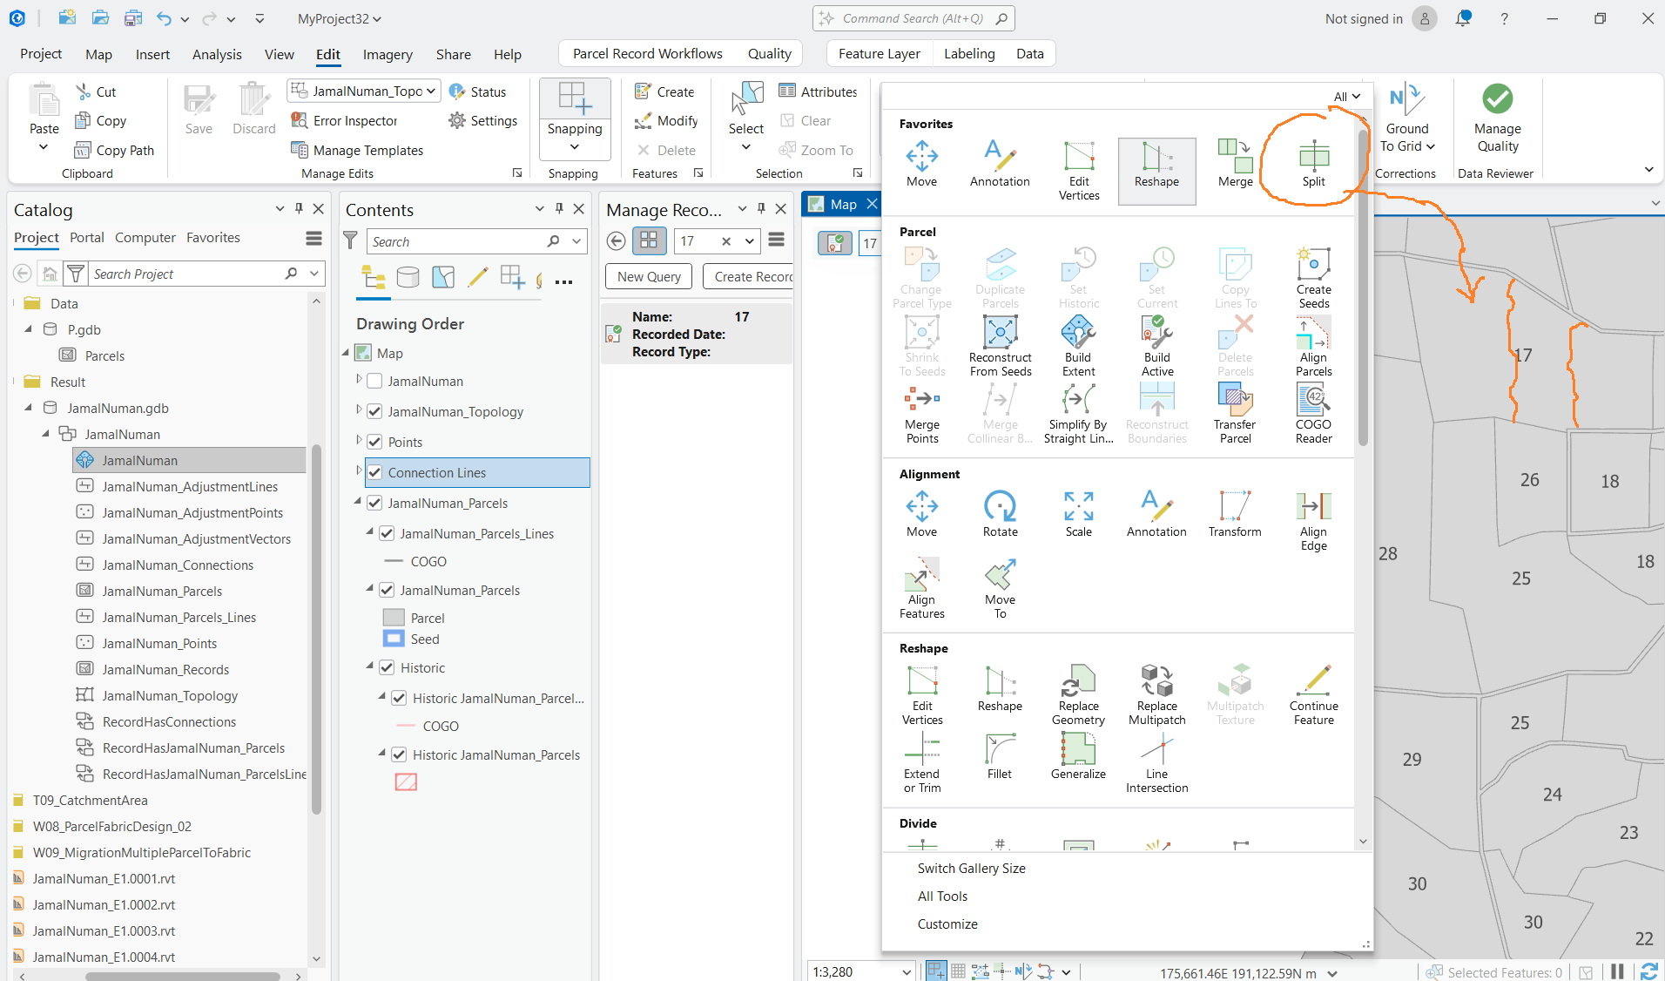Image resolution: width=1665 pixels, height=981 pixels.
Task: Click the Create Seeds parcel tool
Action: [x=1313, y=277]
